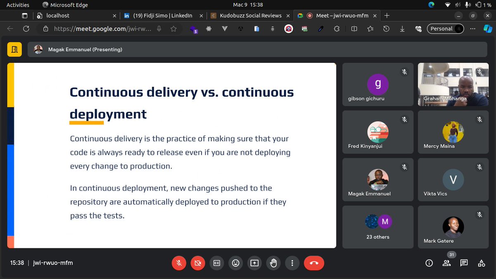Click the Edge indicator in system tray
The height and width of the screenshot is (279, 496).
(x=432, y=5)
